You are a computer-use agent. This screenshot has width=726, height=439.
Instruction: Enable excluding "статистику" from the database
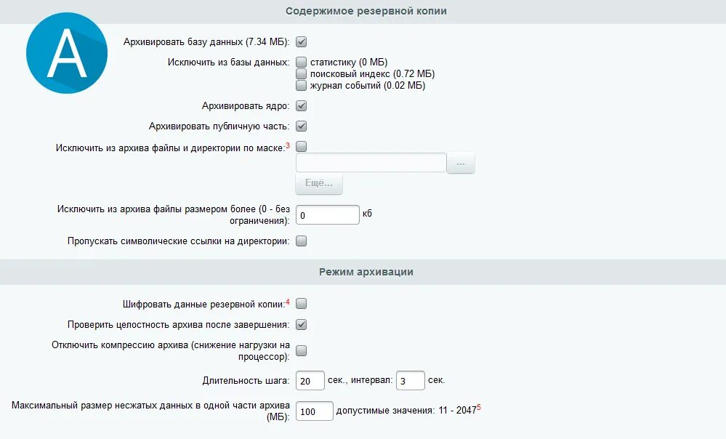[302, 63]
